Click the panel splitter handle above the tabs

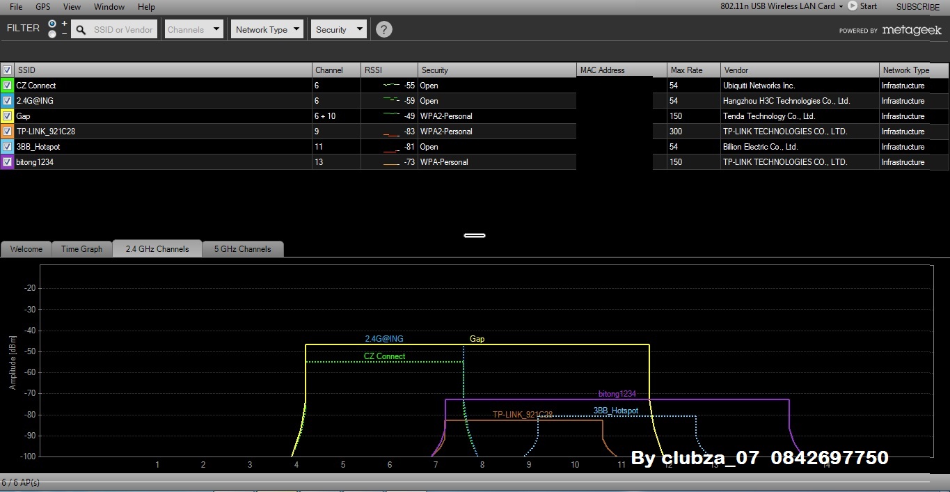(475, 235)
